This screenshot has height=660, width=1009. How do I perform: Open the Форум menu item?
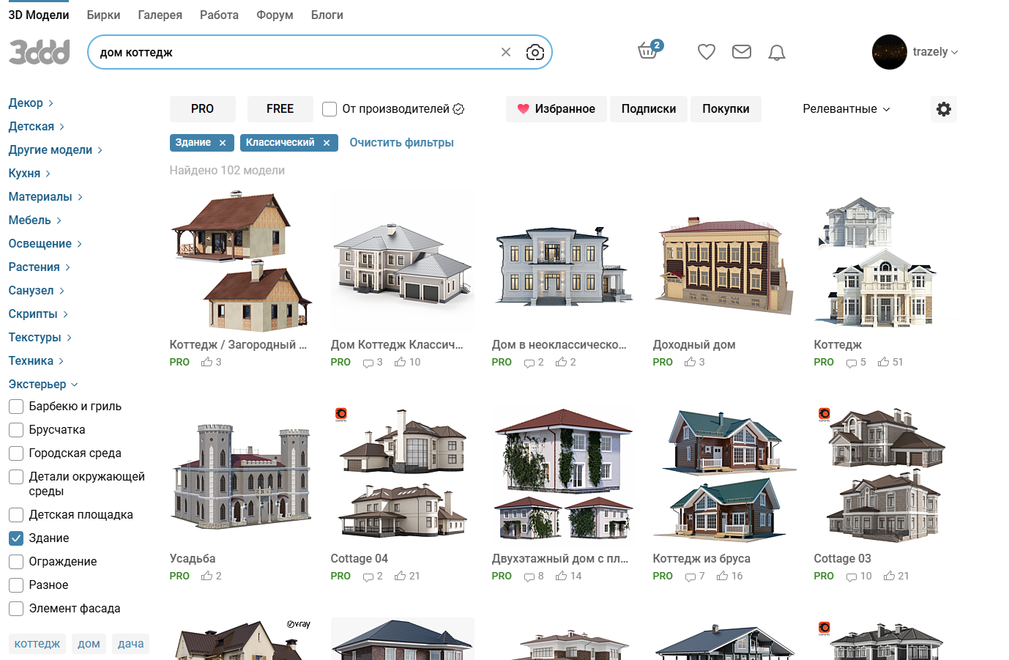click(x=275, y=15)
